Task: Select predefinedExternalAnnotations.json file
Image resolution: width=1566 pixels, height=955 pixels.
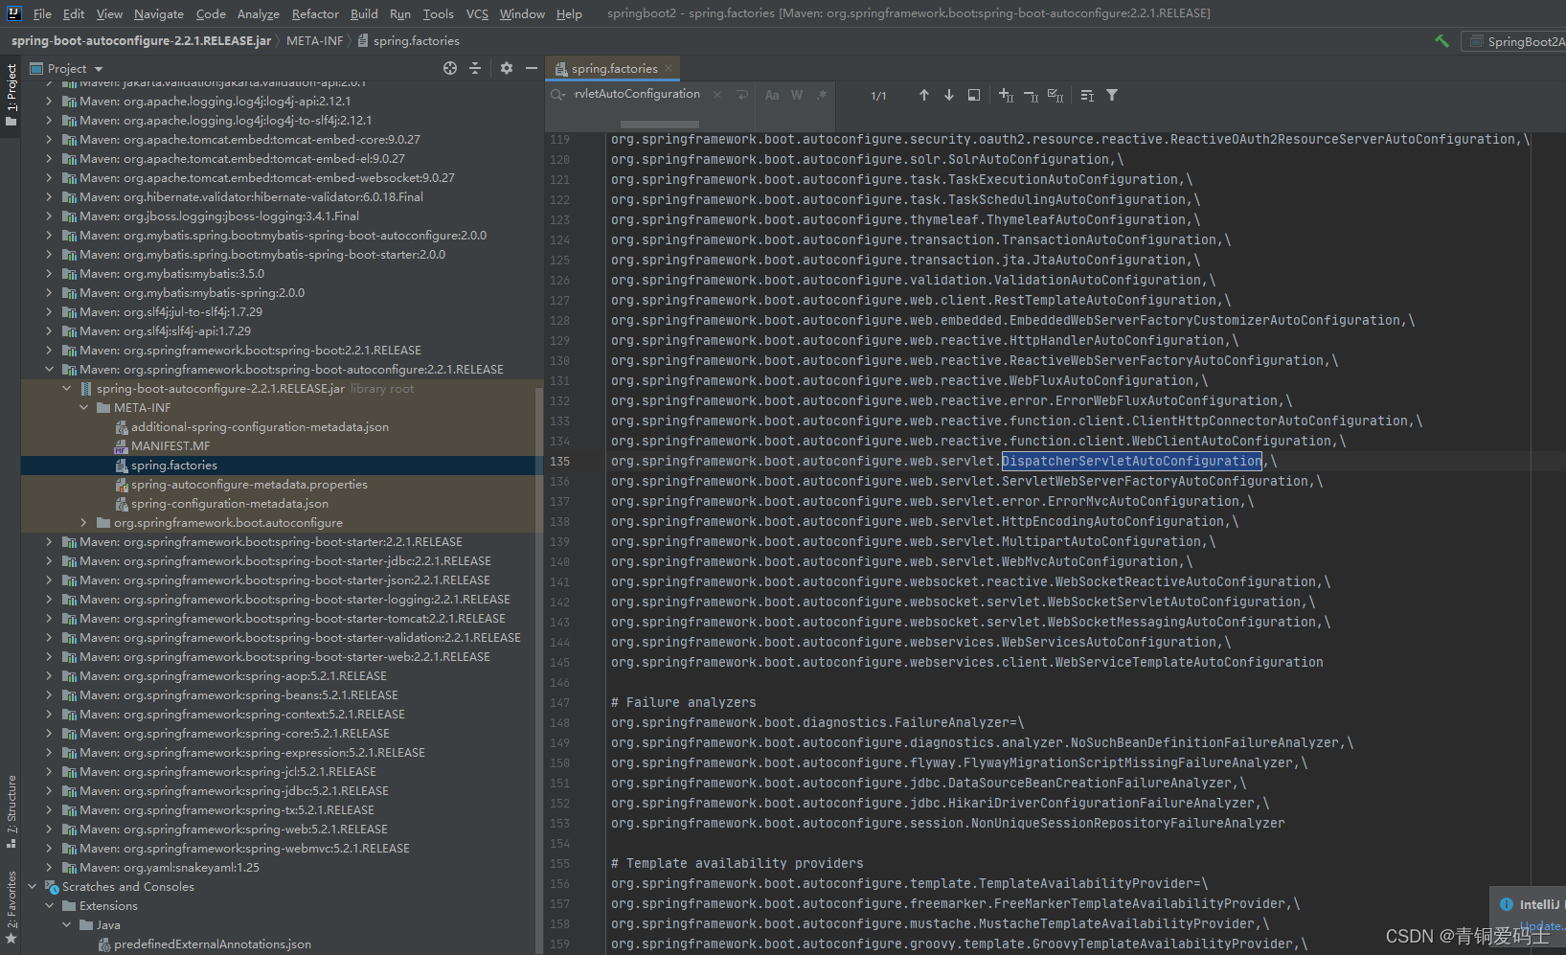Action: 212,944
